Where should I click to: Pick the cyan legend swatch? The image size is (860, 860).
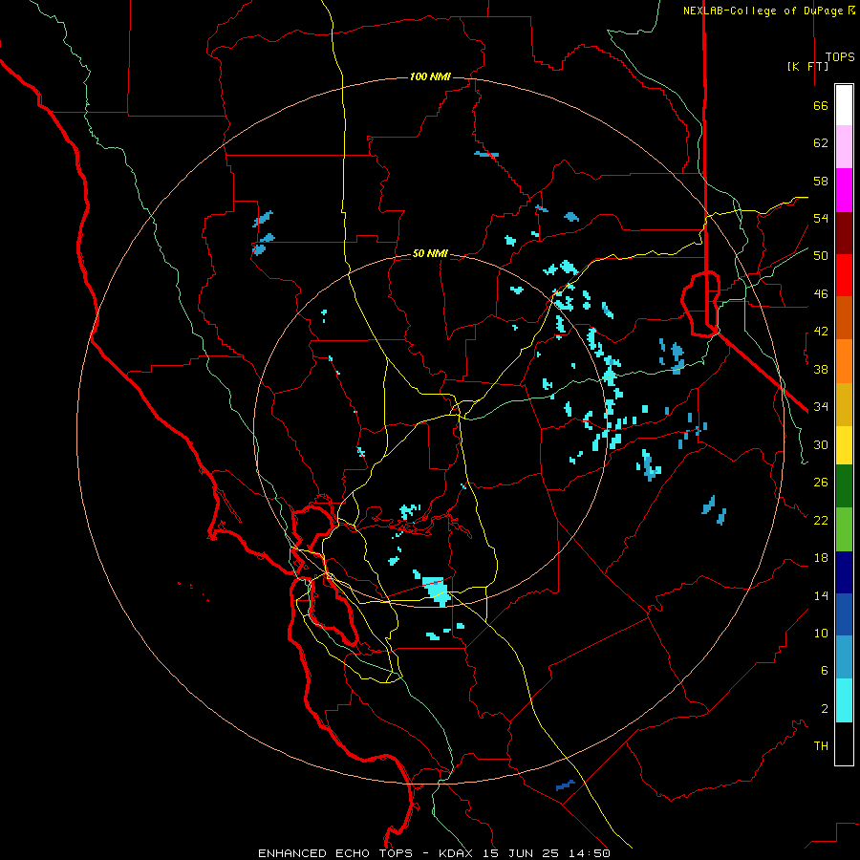844,700
